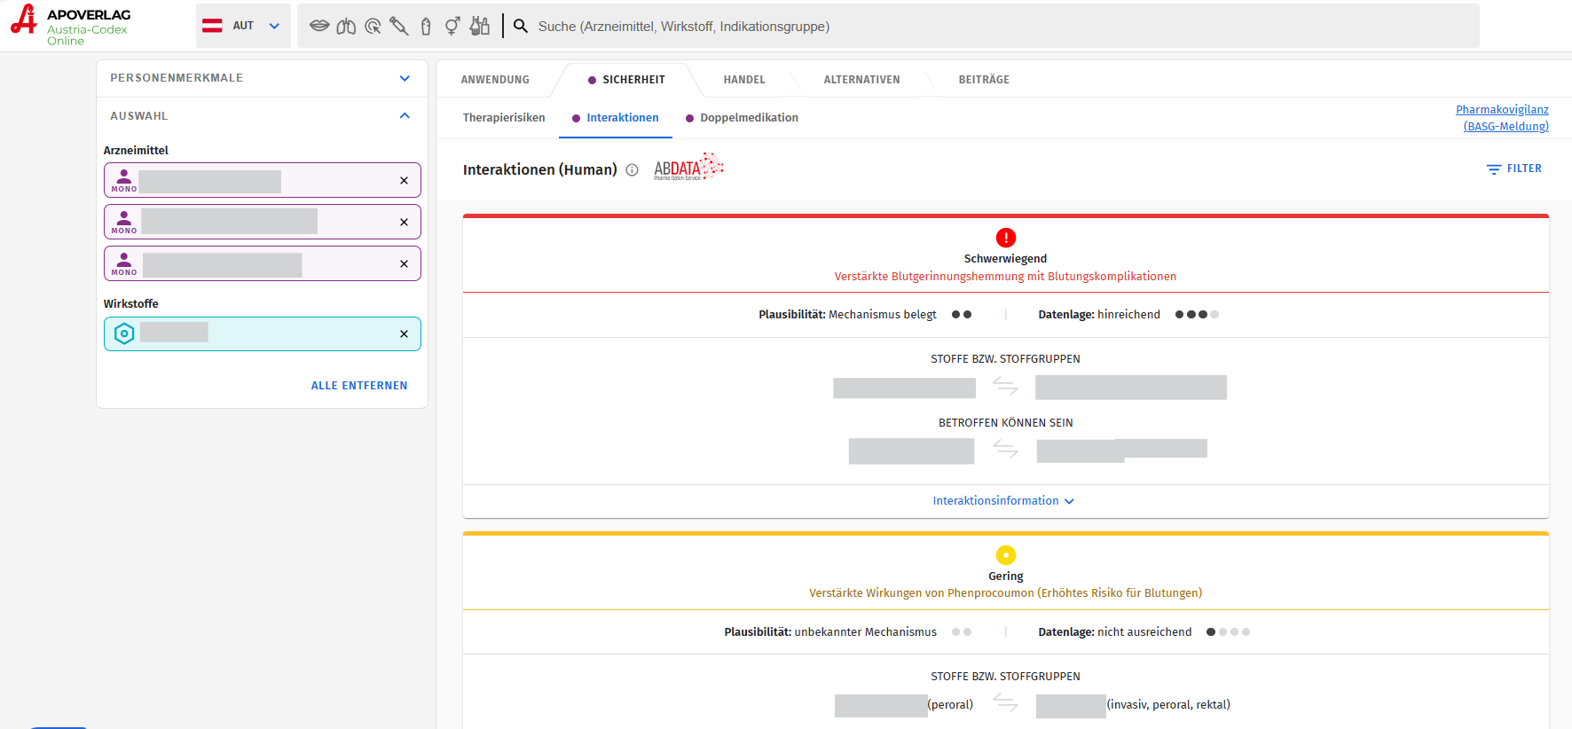Remove the third Arzneimittel entry
Viewport: 1572px width, 729px height.
click(404, 263)
